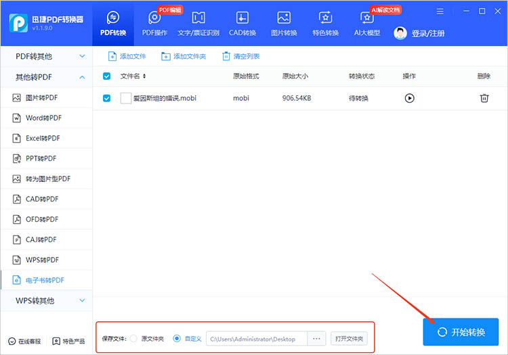Screen dimensions: 508x355
Task: Select PPT转PDF in the sidebar
Action: (x=47, y=158)
